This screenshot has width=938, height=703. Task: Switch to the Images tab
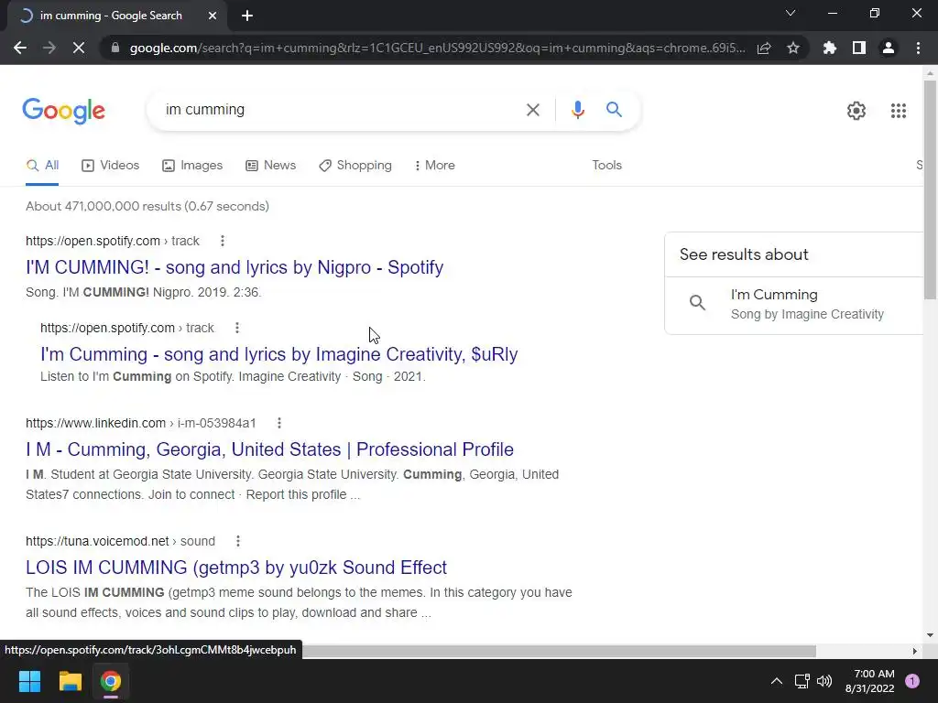coord(192,166)
